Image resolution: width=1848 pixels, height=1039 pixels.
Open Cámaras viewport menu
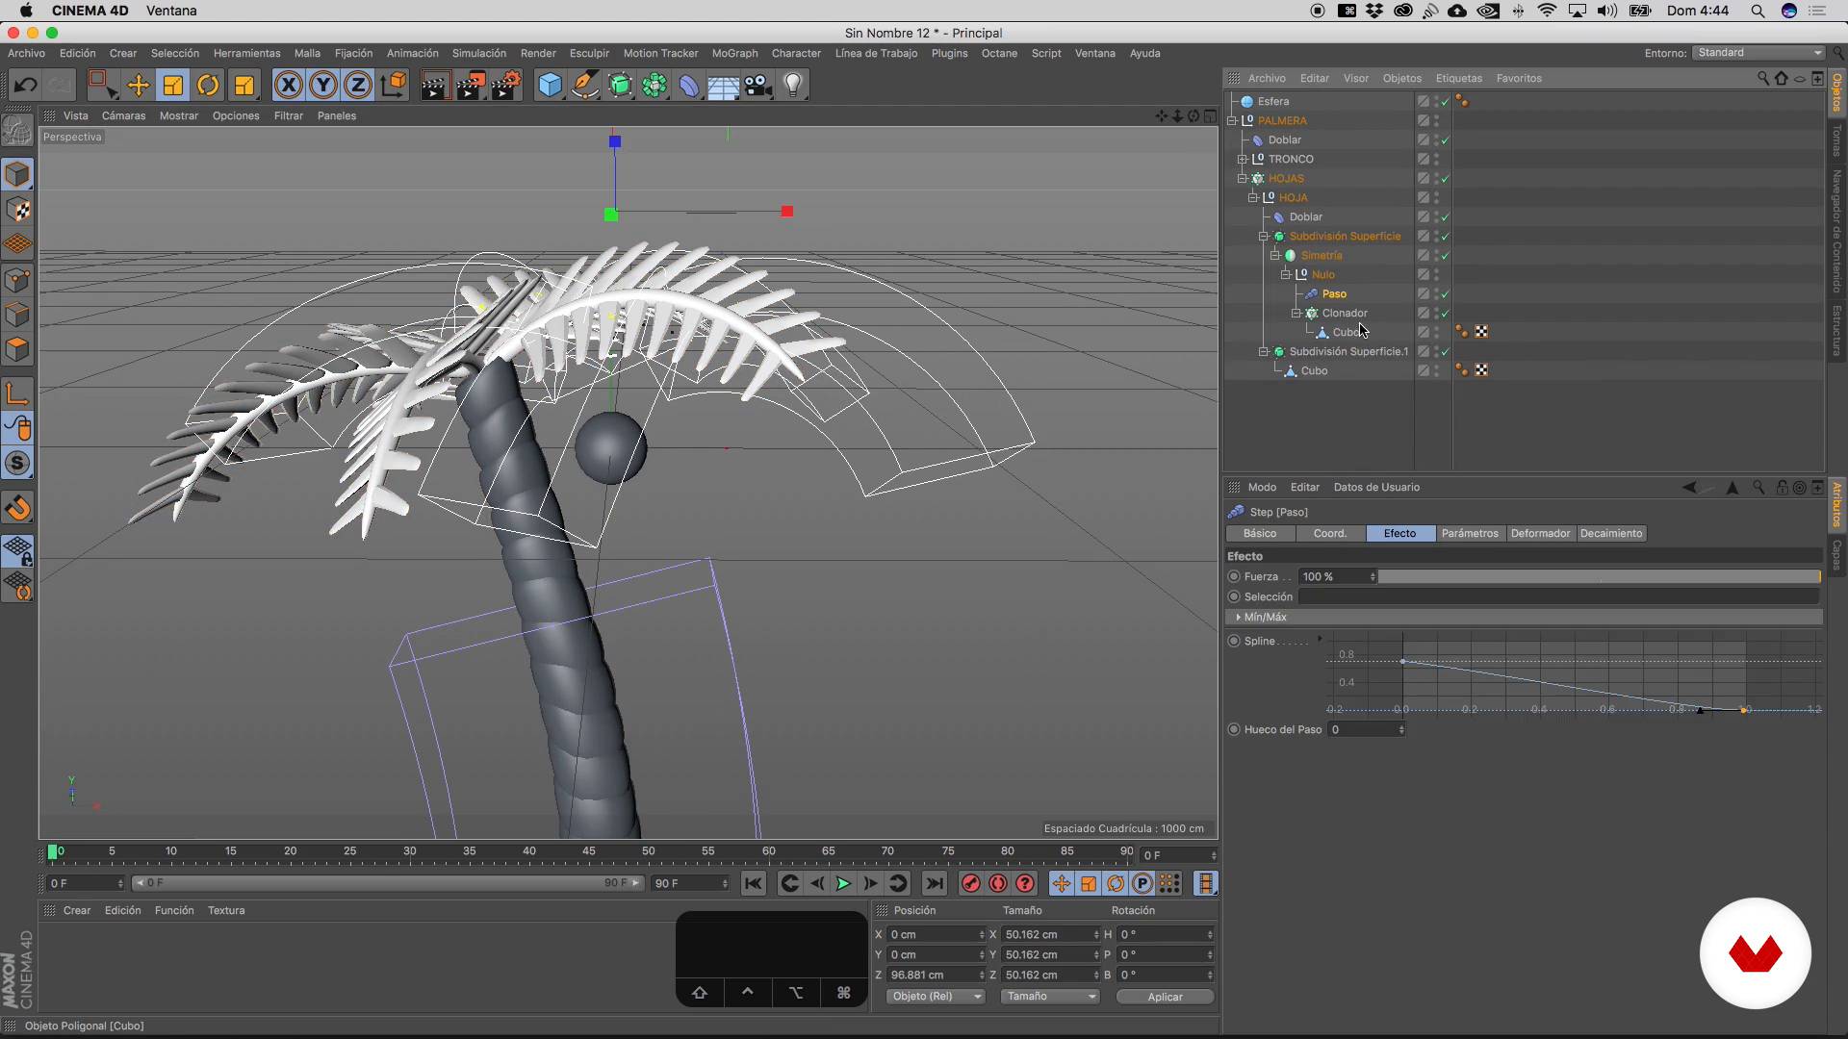point(123,115)
